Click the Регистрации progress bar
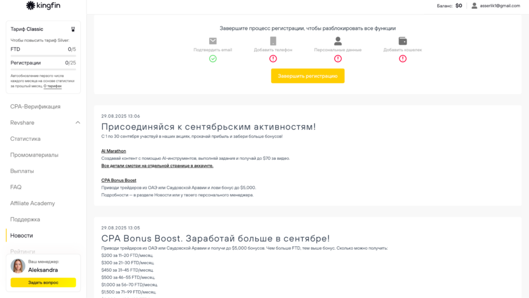 point(43,69)
